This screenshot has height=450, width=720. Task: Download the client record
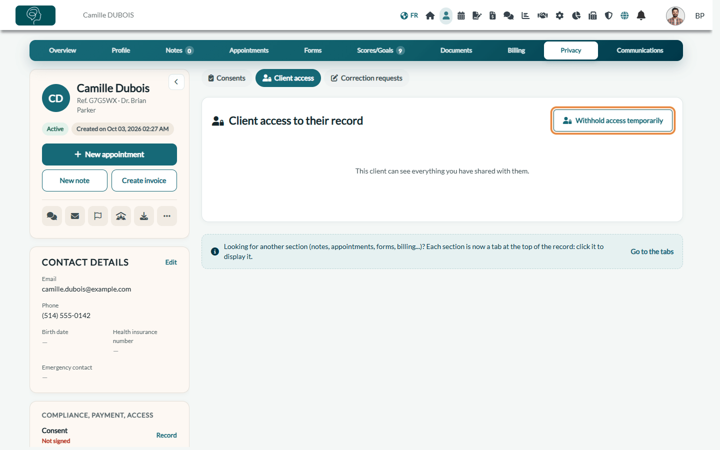pyautogui.click(x=144, y=216)
